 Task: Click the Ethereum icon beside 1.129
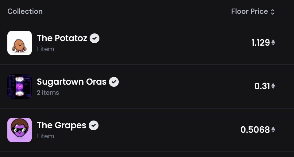273,43
